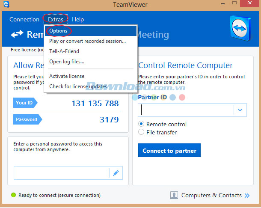This screenshot has width=261, height=208.
Task: Select the Remote control radio button
Action: tap(141, 124)
